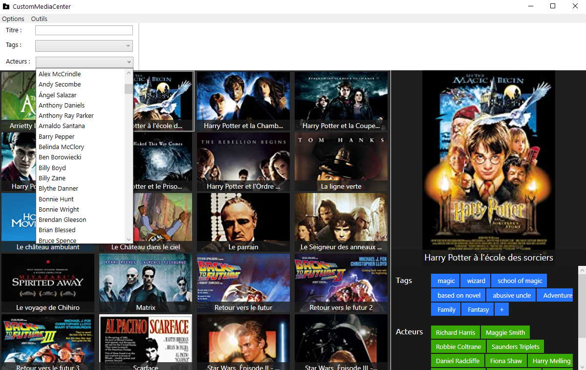Open the Outils menu
The width and height of the screenshot is (586, 370).
coord(39,19)
